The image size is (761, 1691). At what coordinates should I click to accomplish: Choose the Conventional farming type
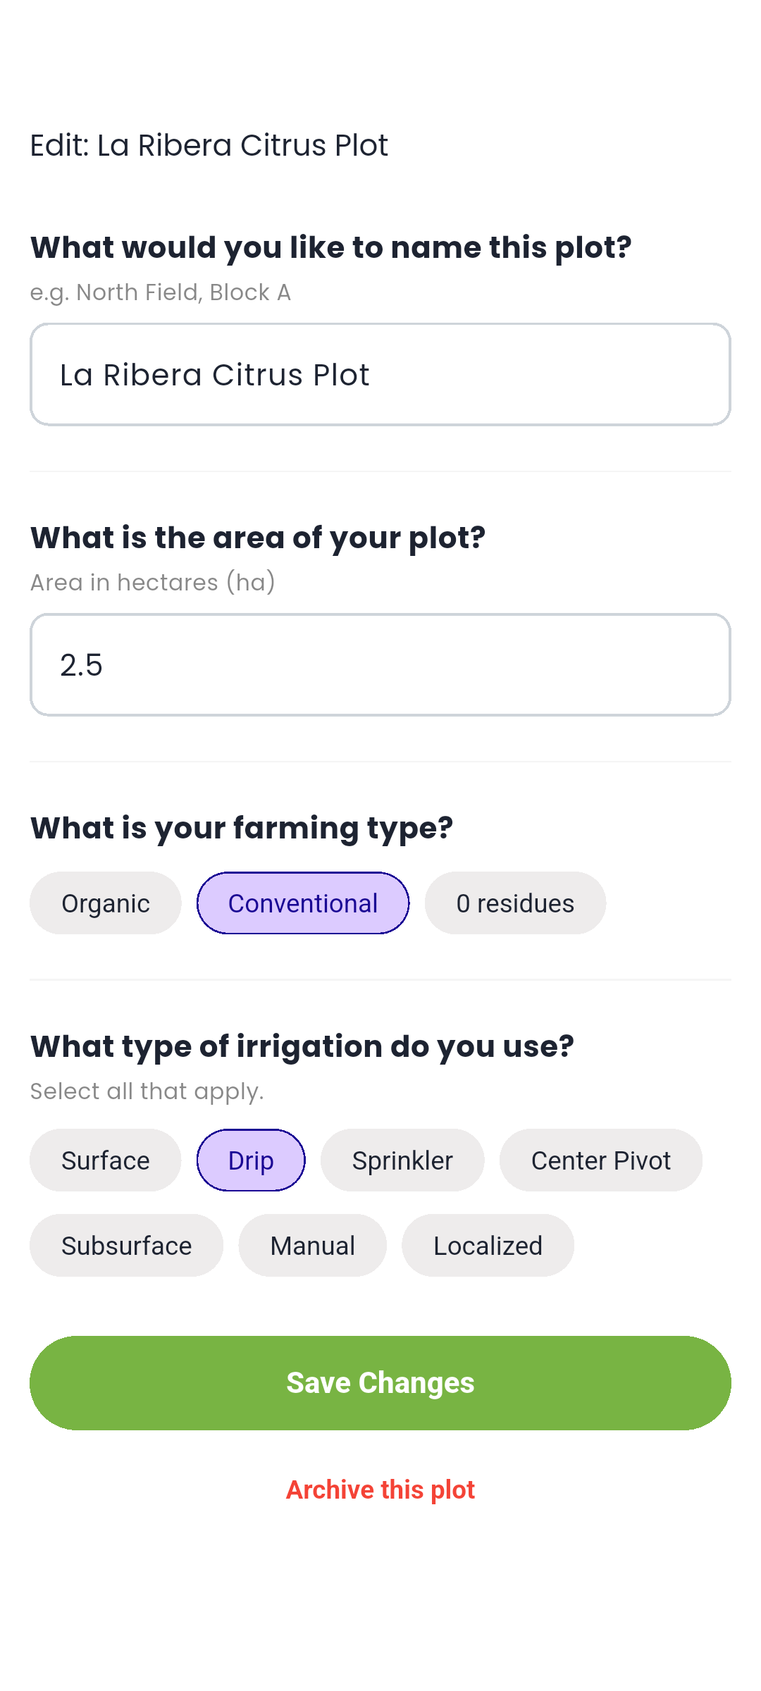coord(303,903)
